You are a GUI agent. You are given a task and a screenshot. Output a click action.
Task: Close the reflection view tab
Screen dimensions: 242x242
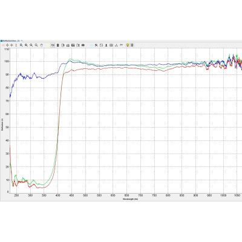(x=22, y=41)
